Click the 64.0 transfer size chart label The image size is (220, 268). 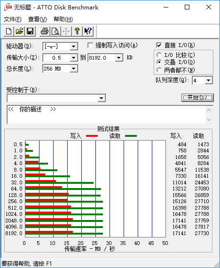16,189
